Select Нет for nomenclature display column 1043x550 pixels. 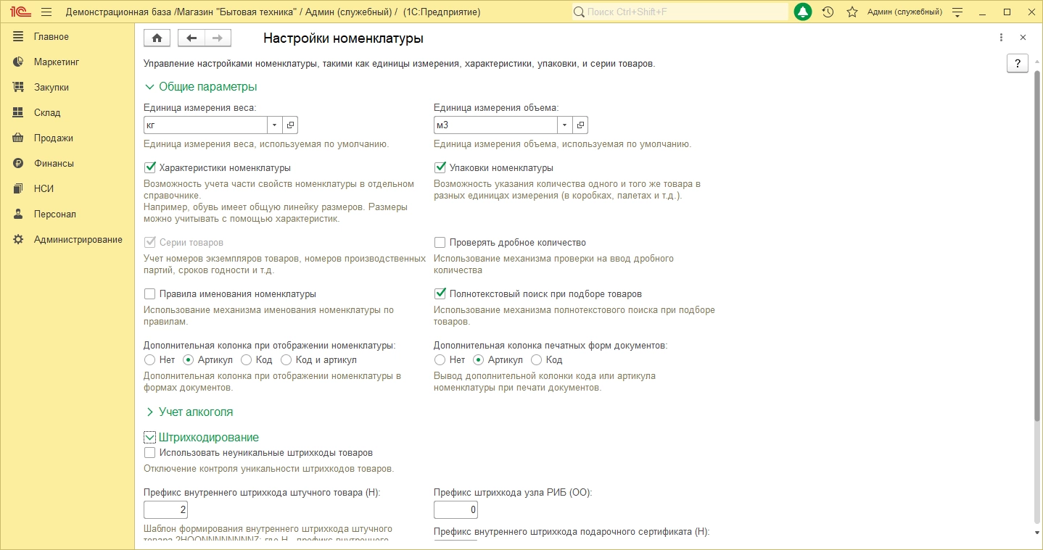pos(150,359)
